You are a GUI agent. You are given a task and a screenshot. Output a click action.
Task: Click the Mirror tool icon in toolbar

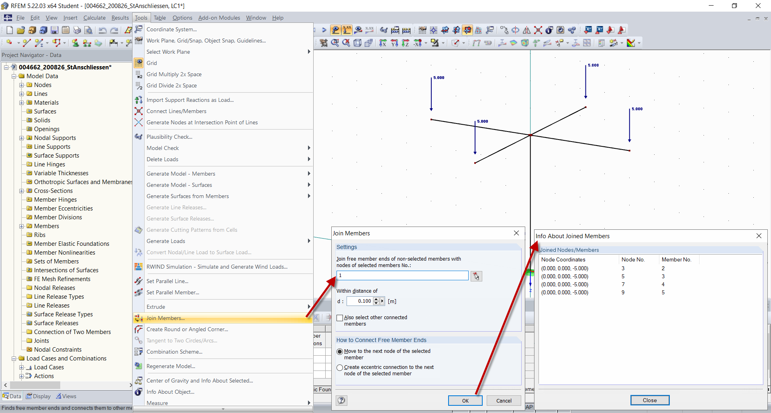coord(527,30)
